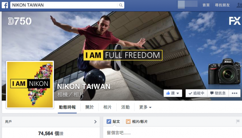Screen dimensions: 242x138
Task: Switch to the 關於 tab
Action: point(89,107)
